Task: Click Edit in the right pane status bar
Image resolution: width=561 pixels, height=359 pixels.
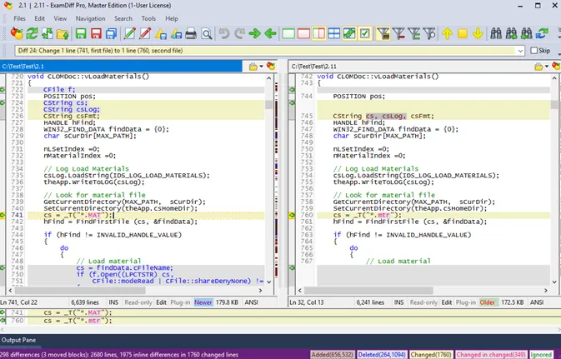Action: [447, 302]
